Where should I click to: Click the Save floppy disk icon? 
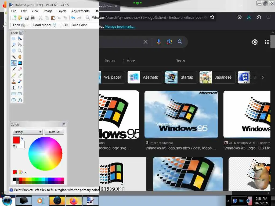click(x=27, y=18)
